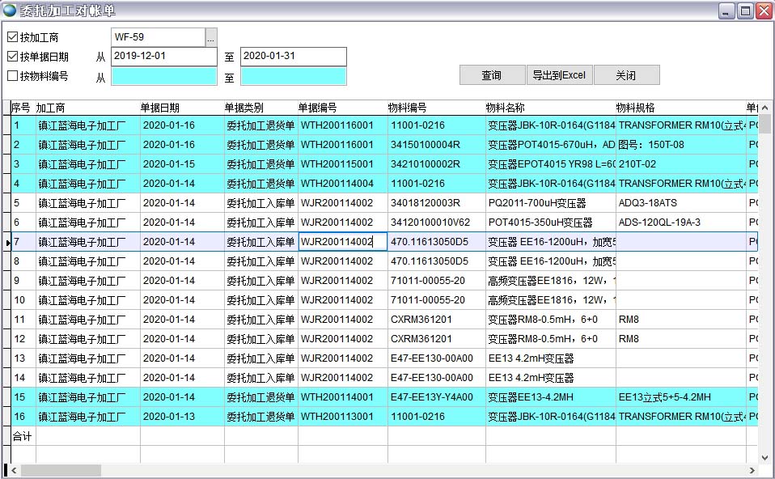Toggle the 按单据日期 checkbox

pos(12,57)
